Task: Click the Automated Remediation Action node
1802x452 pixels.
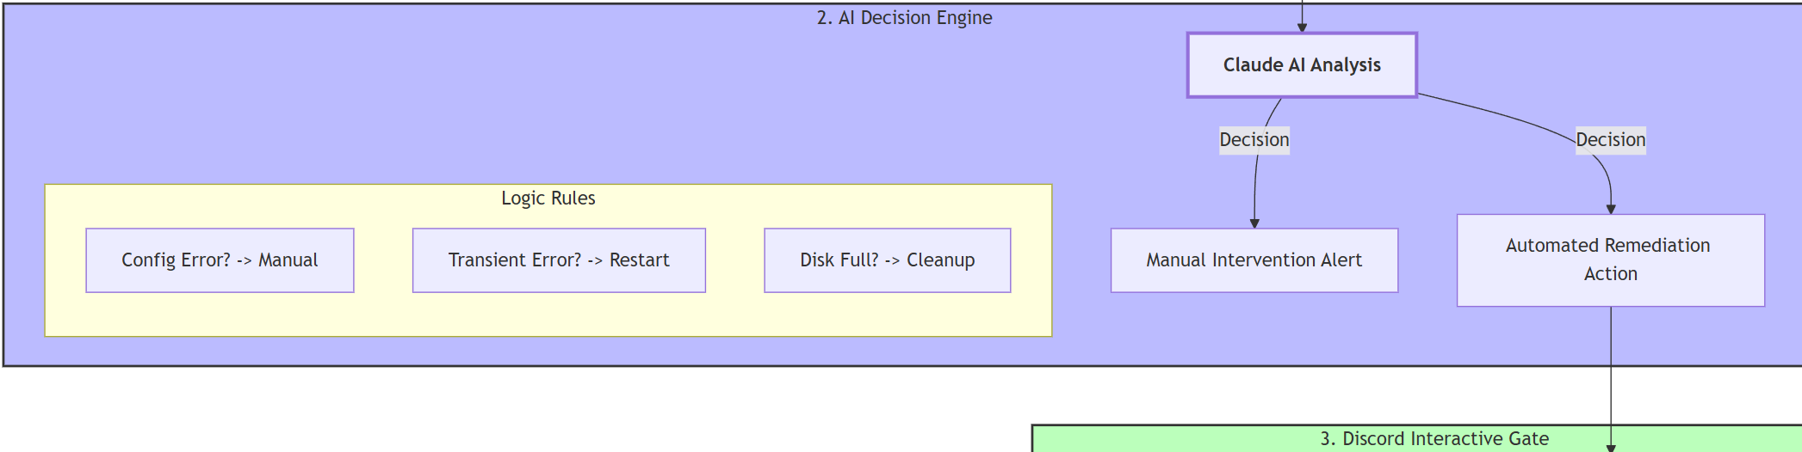Action: coord(1610,260)
